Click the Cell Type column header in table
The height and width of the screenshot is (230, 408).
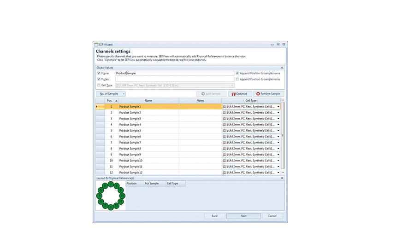tap(251, 100)
